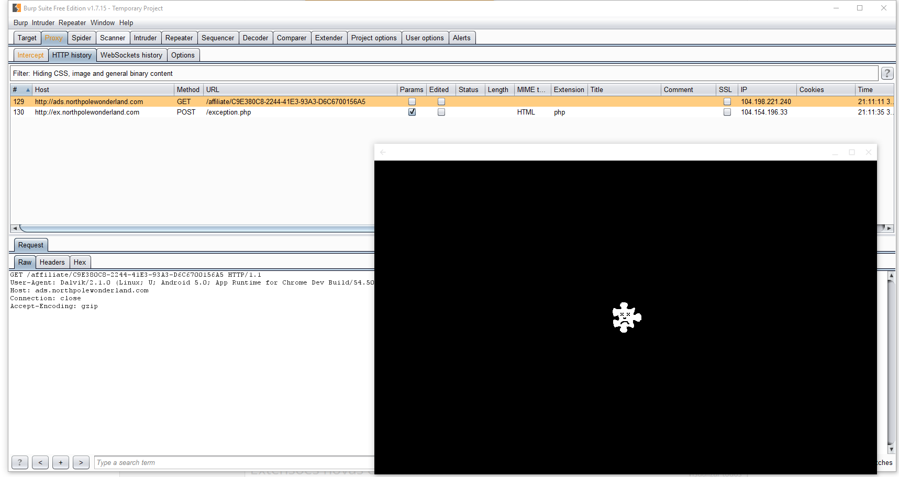899x477 pixels.
Task: Open the Window menu
Action: click(103, 22)
